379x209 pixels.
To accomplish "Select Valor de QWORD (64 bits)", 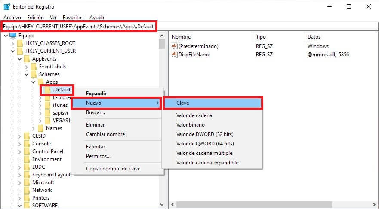I will click(x=213, y=144).
